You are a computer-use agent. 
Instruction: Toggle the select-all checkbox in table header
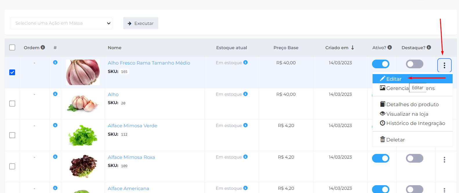click(x=12, y=47)
